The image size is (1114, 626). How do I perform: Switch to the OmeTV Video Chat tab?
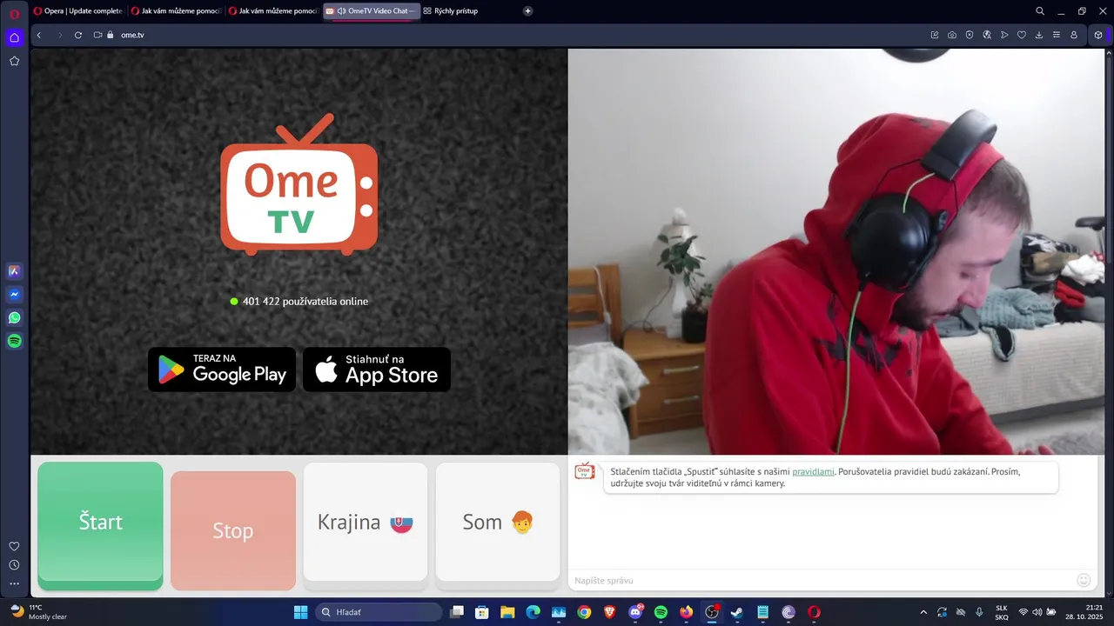coord(372,11)
